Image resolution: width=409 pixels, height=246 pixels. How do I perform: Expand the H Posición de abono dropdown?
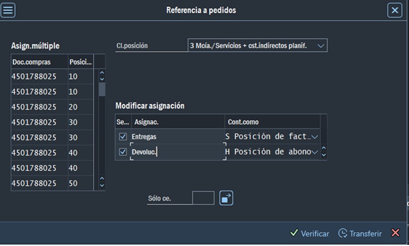click(x=315, y=152)
